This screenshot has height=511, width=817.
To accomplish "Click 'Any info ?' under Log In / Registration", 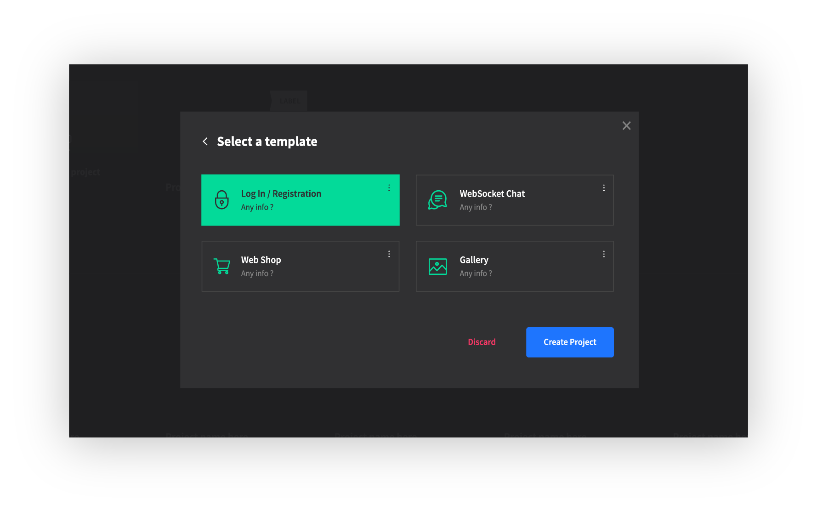I will click(257, 207).
